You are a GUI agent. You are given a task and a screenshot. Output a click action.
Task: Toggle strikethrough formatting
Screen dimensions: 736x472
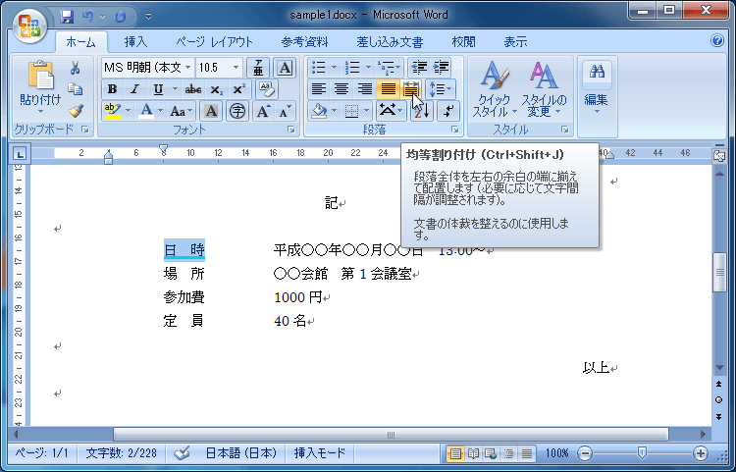point(193,89)
